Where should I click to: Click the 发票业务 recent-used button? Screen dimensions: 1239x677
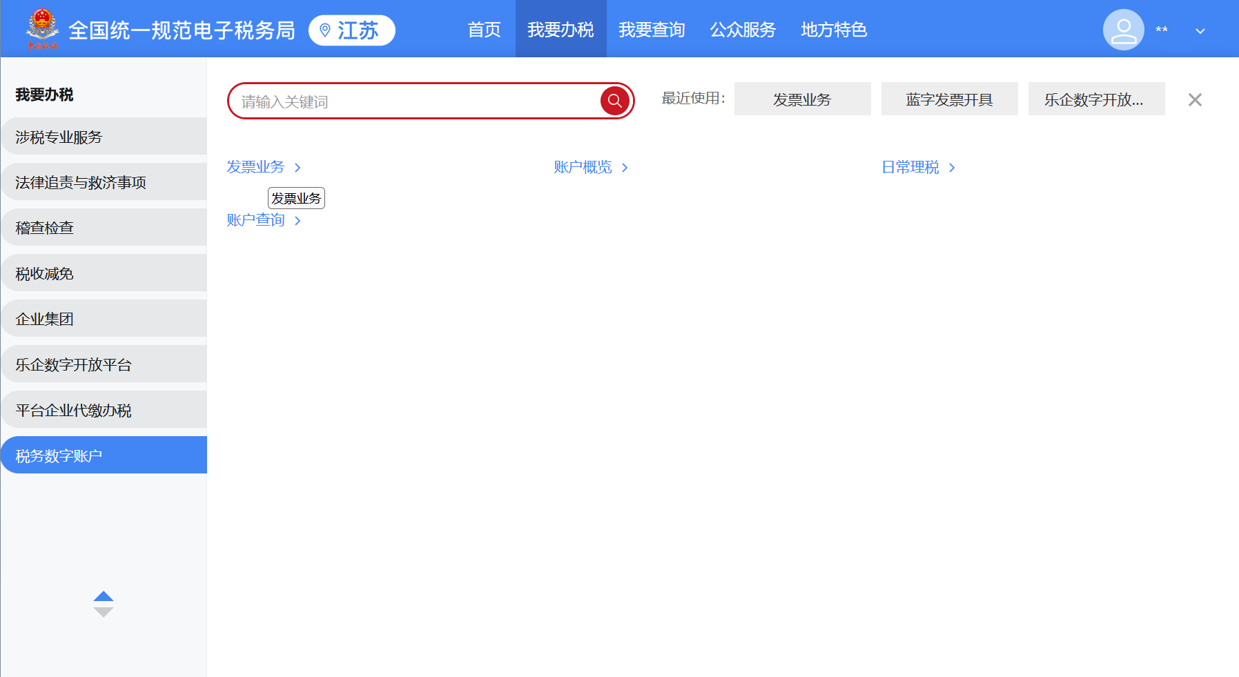802,99
